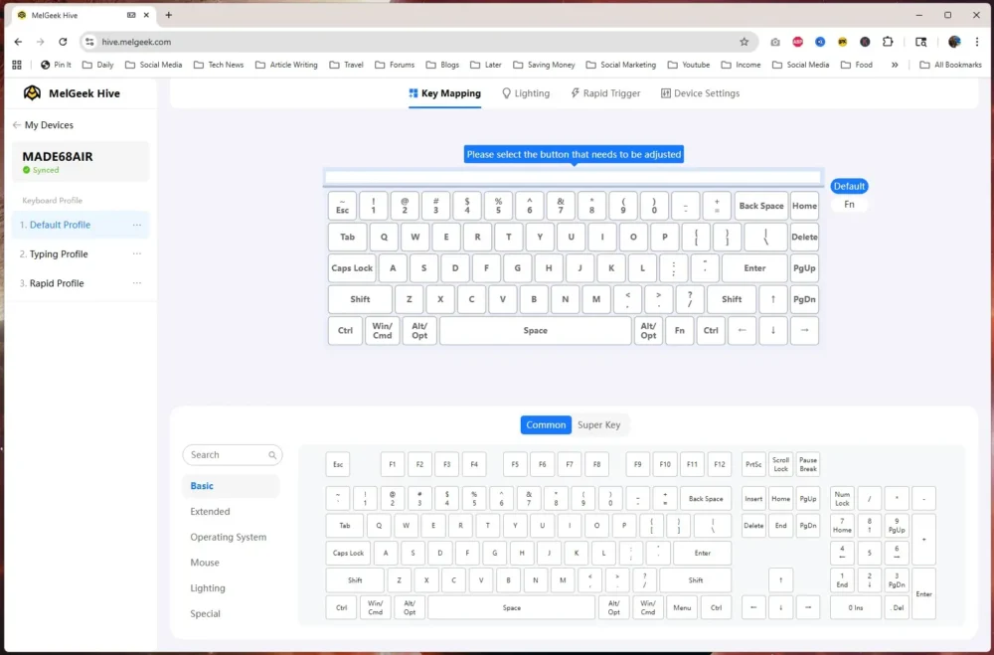Open the Device Settings tab

pyautogui.click(x=700, y=93)
